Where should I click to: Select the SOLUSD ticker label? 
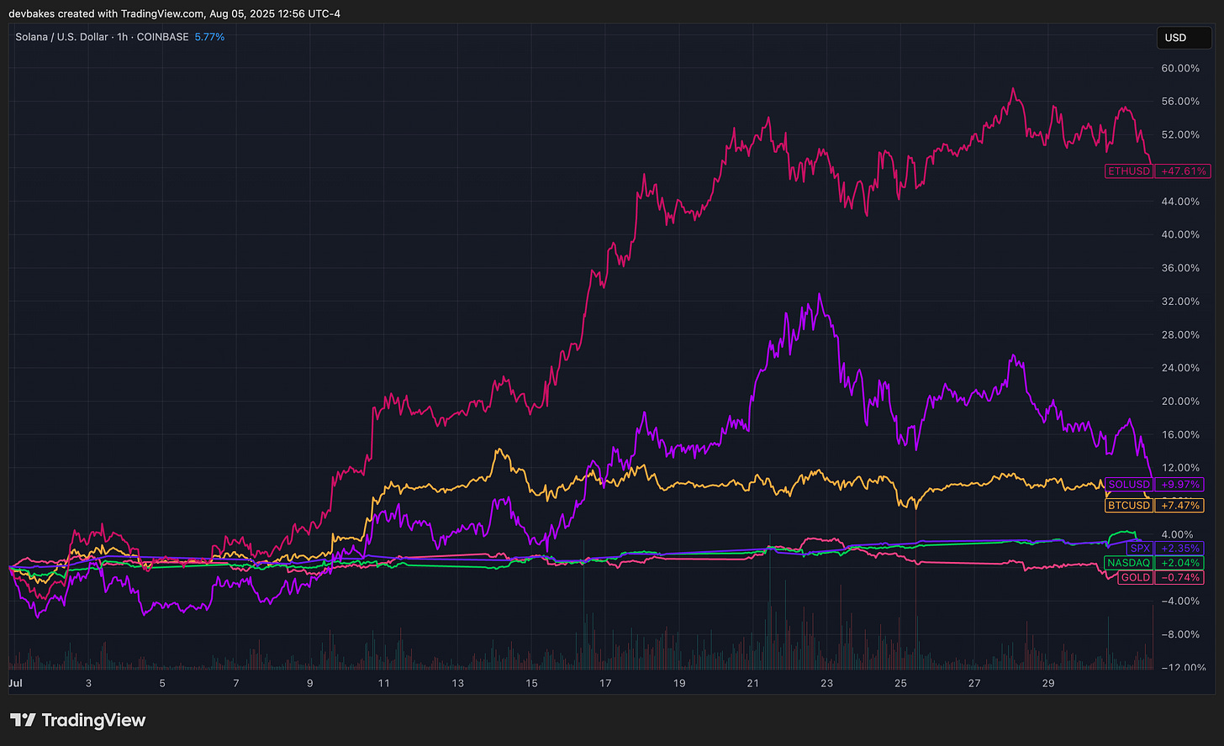click(x=1128, y=485)
